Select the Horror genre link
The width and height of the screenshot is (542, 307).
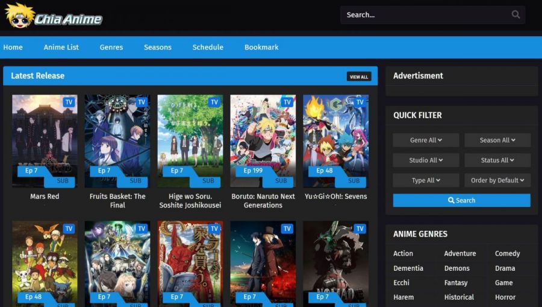[x=505, y=297]
